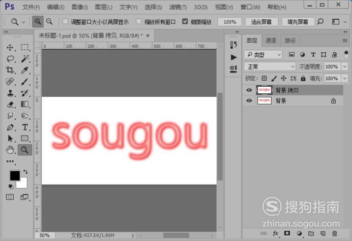Select the Pen tool

[x=10, y=127]
